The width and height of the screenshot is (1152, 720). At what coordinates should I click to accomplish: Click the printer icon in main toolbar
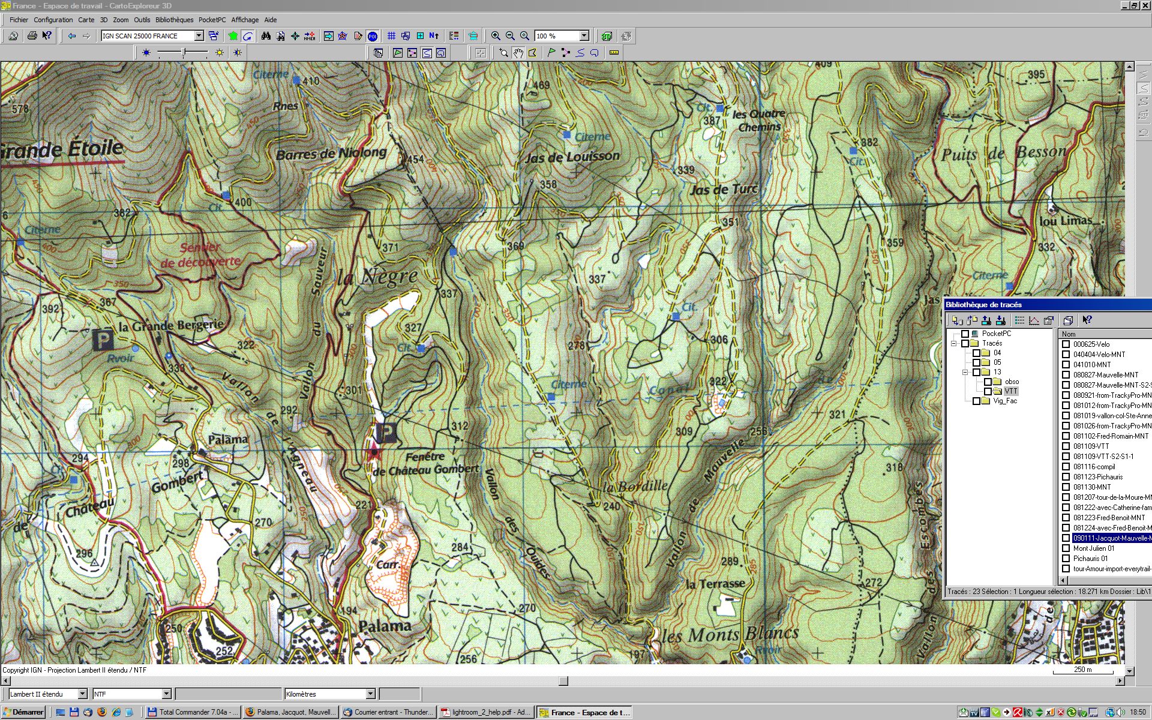[32, 36]
